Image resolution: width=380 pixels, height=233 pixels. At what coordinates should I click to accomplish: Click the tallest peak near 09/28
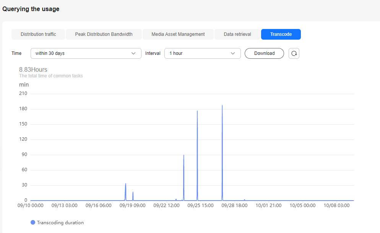pyautogui.click(x=222, y=106)
